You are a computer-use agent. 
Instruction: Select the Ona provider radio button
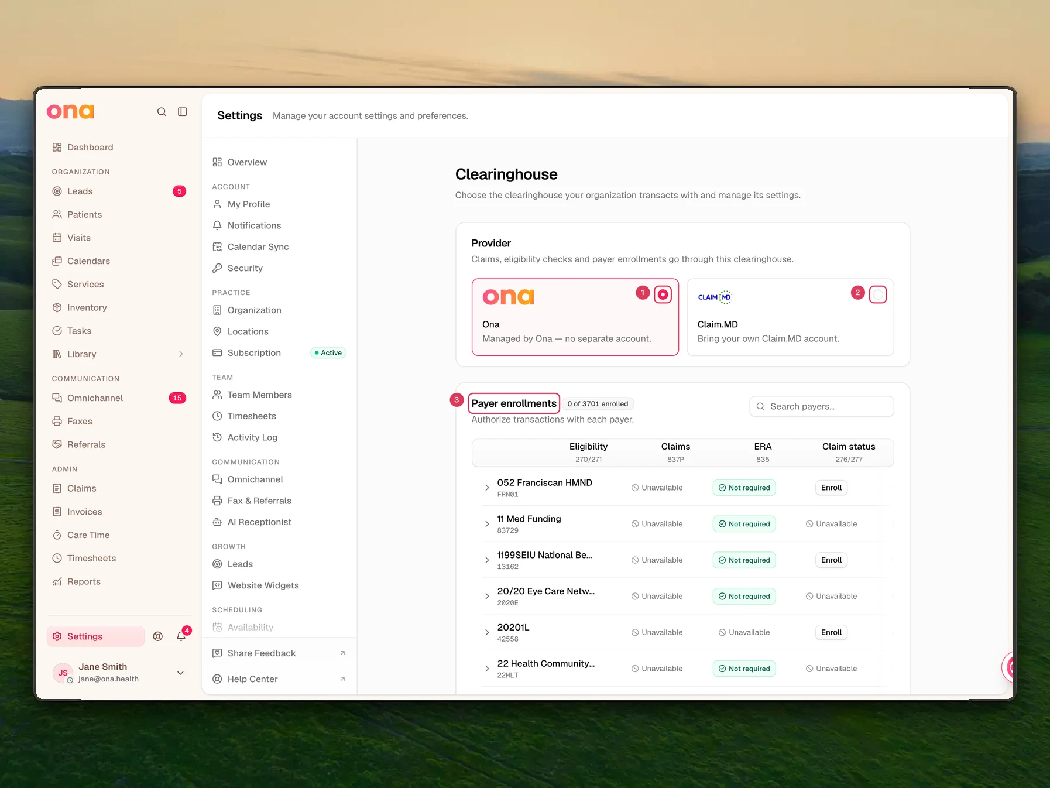pyautogui.click(x=663, y=294)
